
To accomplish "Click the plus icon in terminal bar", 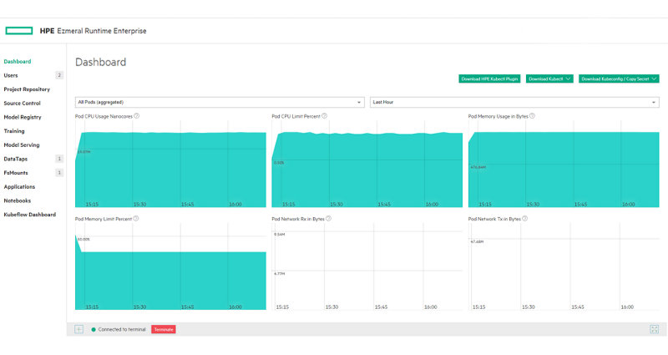I will pyautogui.click(x=79, y=329).
